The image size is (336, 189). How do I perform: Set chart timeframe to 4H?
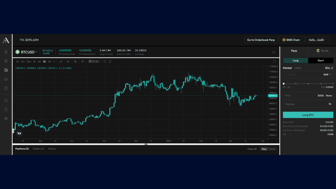39,61
